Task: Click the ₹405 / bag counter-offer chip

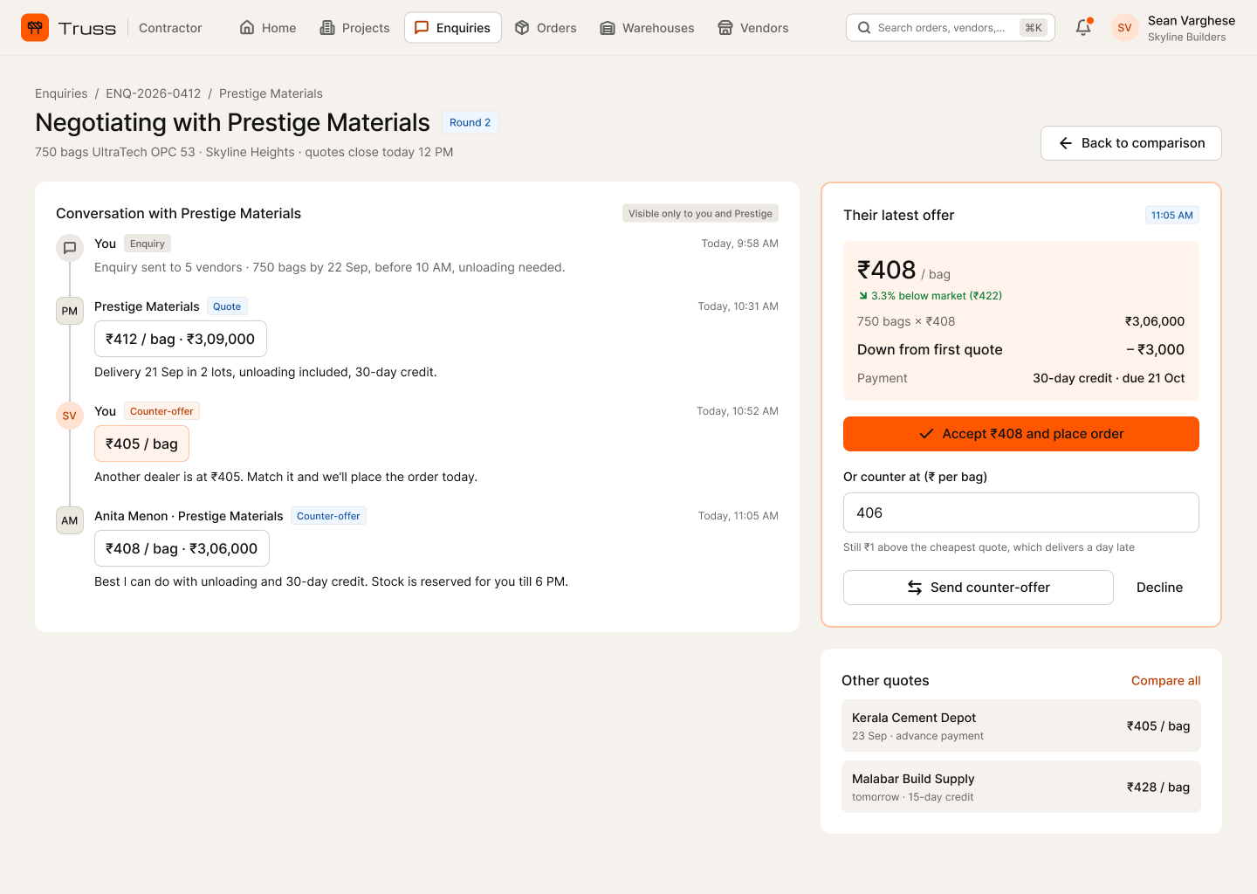Action: (x=141, y=444)
